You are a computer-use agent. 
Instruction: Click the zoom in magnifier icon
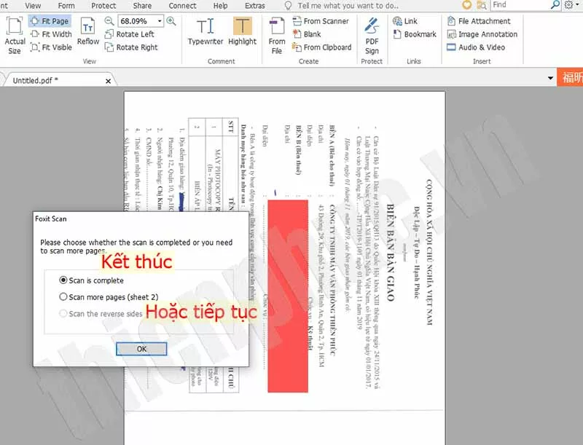[x=171, y=21]
